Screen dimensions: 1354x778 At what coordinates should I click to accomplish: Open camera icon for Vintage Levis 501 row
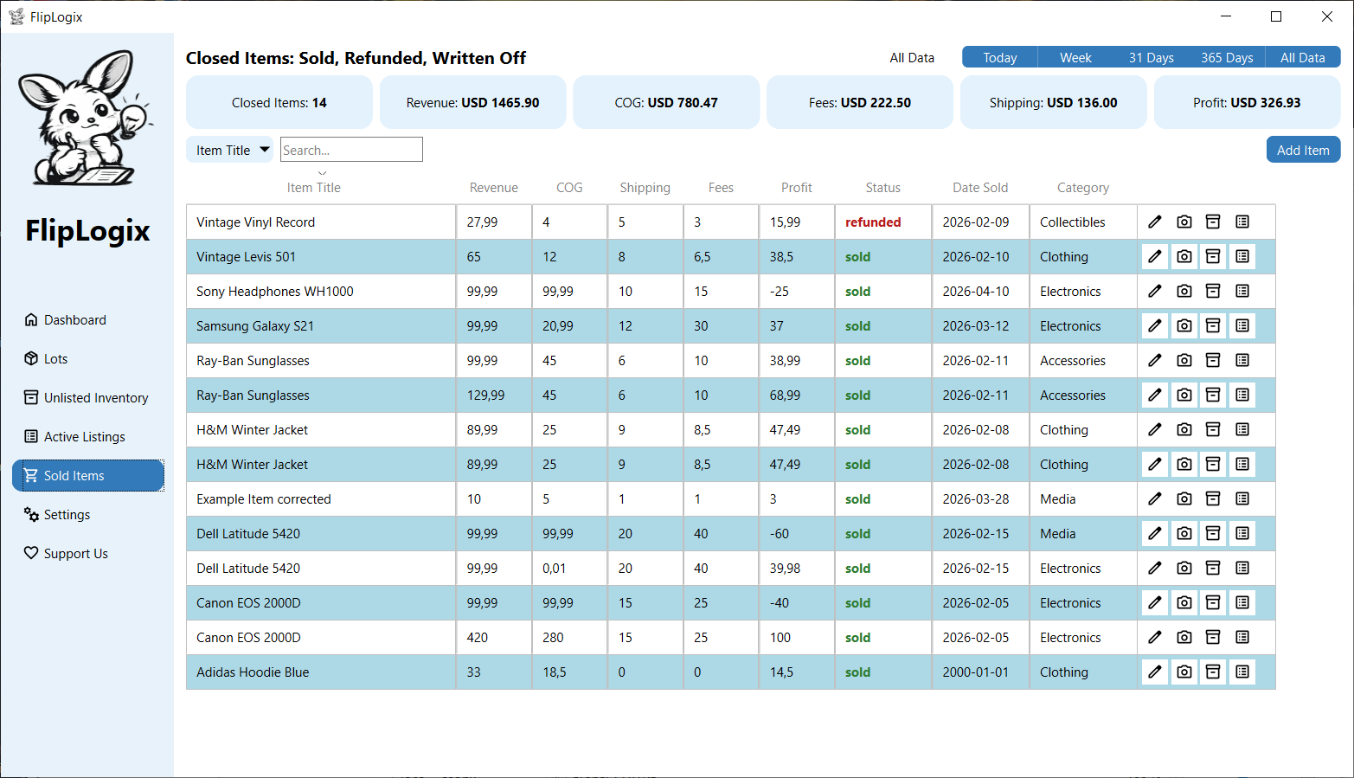click(1184, 257)
